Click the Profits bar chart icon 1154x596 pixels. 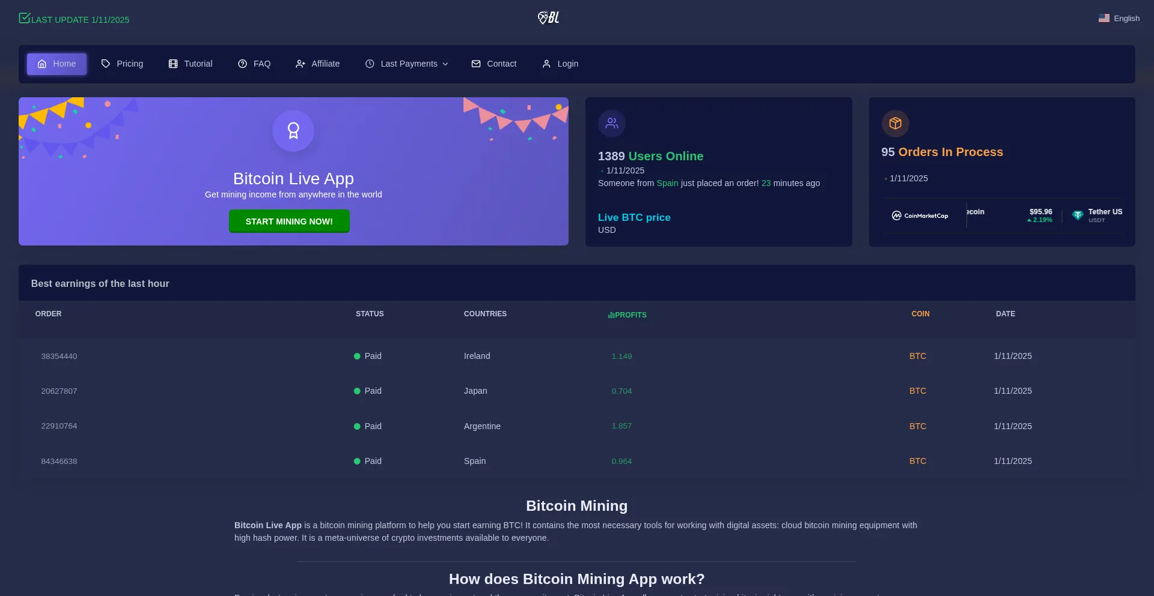point(611,315)
